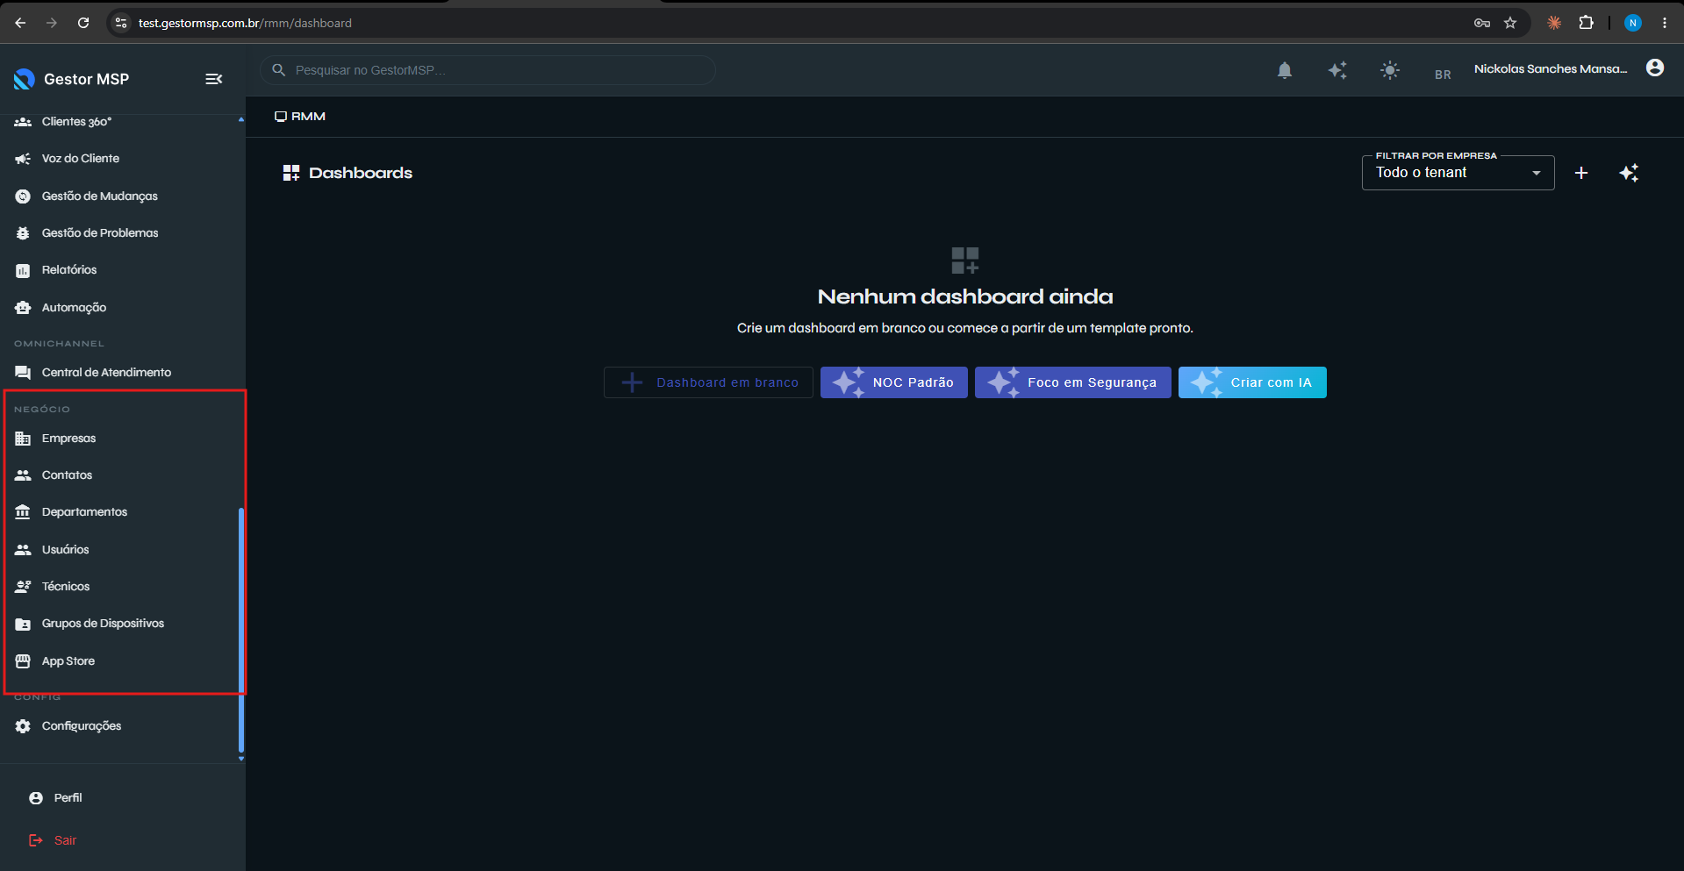Click Automação robot icon
The image size is (1684, 871).
click(x=23, y=308)
